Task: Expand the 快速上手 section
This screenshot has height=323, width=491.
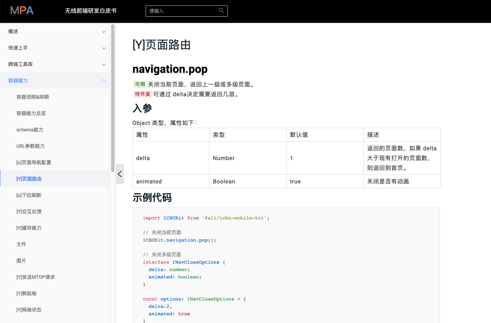Action: point(104,48)
